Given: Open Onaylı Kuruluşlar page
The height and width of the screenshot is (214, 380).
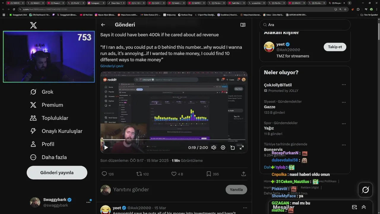Looking at the screenshot, I should 56,131.
